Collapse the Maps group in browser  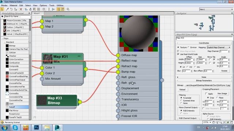3,39
